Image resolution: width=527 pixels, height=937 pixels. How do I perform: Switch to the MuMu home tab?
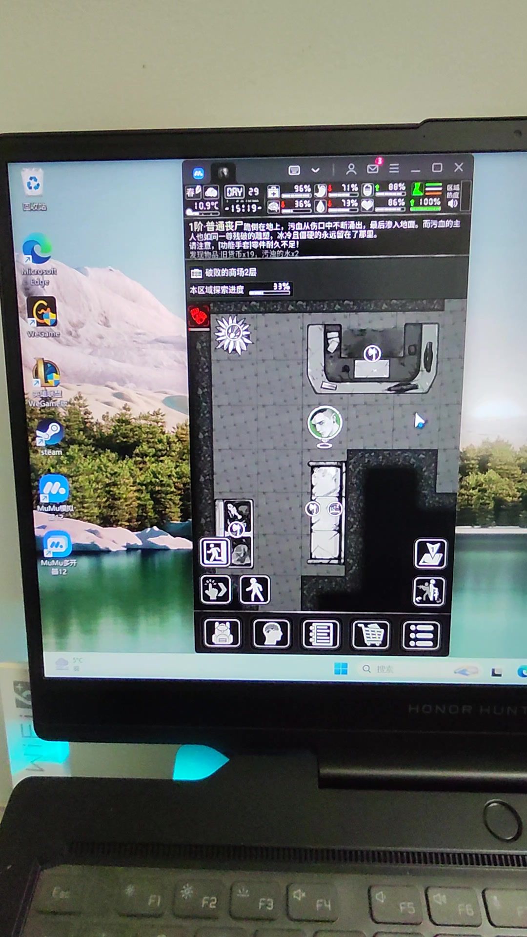click(198, 173)
